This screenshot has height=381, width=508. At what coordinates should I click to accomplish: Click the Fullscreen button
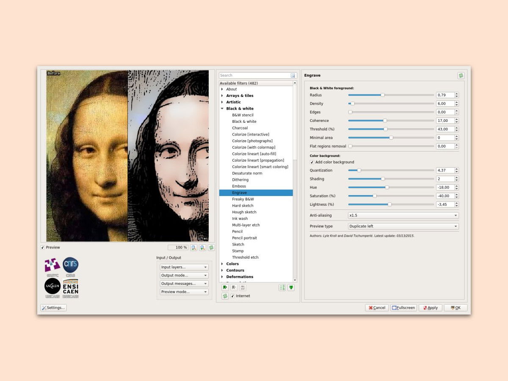(x=403, y=308)
